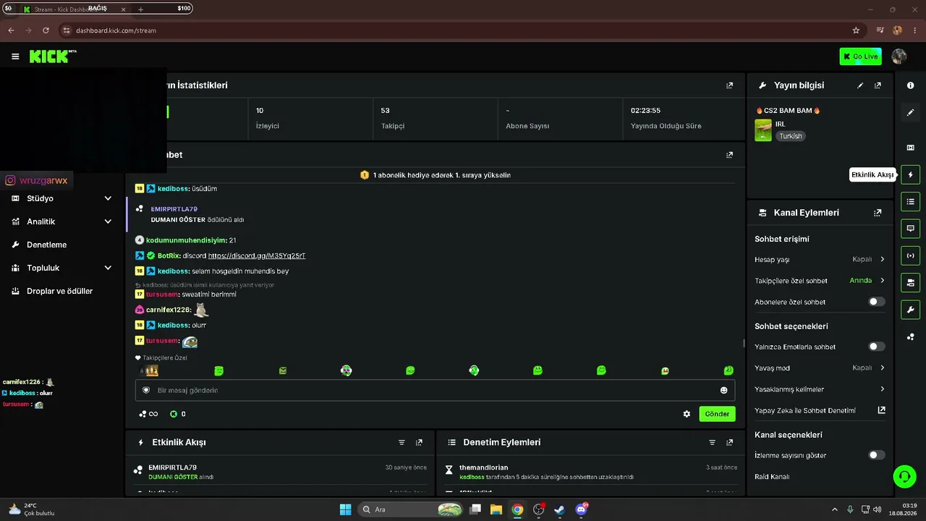Screen dimensions: 926x521
Task: Pop out the Kanal Eylemleri panel
Action: (x=878, y=213)
